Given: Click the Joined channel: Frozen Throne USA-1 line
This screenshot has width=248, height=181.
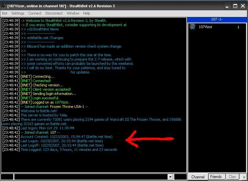Looking at the screenshot, I should 45,107.
